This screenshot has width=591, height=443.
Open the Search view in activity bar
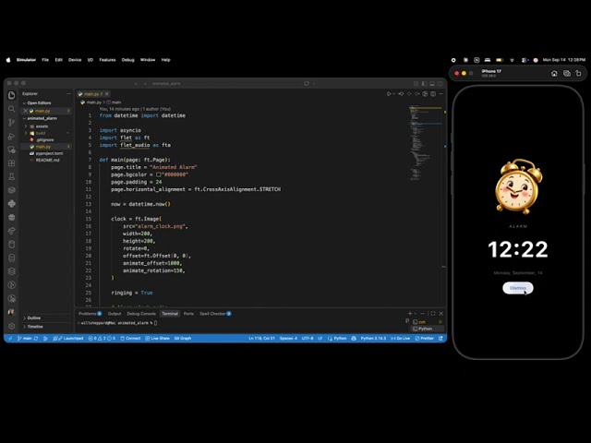point(12,109)
